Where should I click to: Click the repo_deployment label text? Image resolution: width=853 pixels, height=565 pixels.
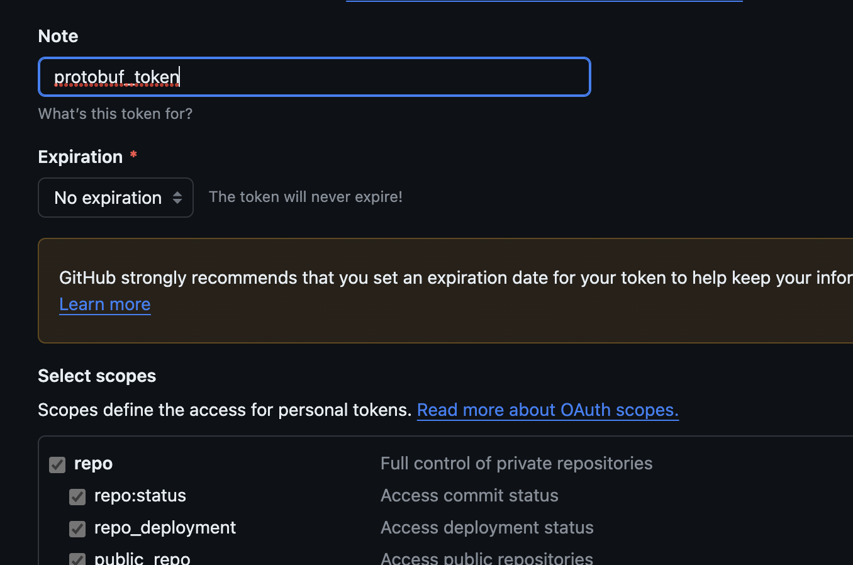click(x=165, y=528)
